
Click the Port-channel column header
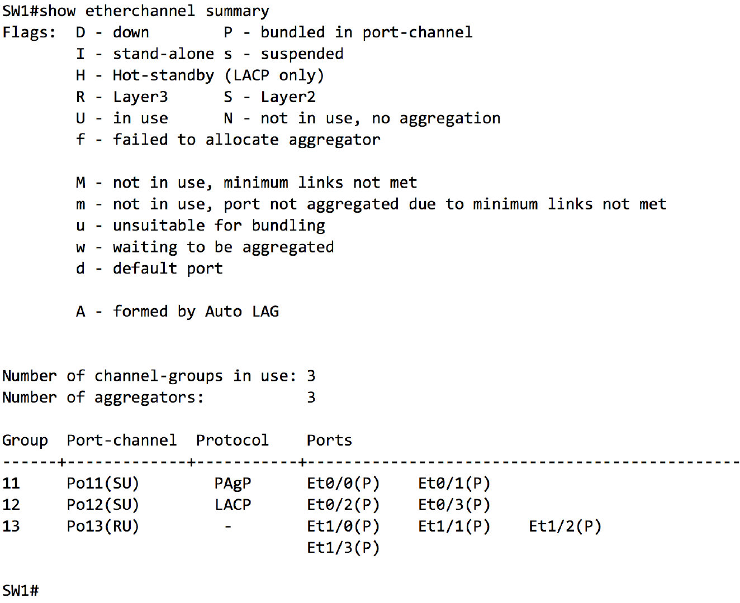point(121,441)
